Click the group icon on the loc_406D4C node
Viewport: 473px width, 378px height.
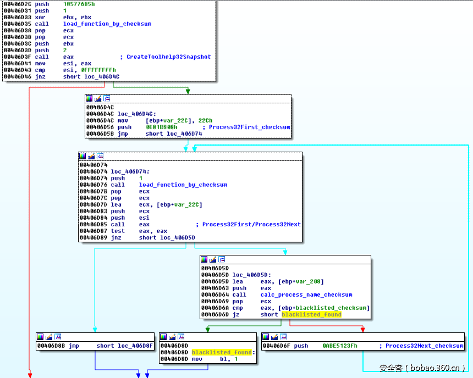(106, 98)
